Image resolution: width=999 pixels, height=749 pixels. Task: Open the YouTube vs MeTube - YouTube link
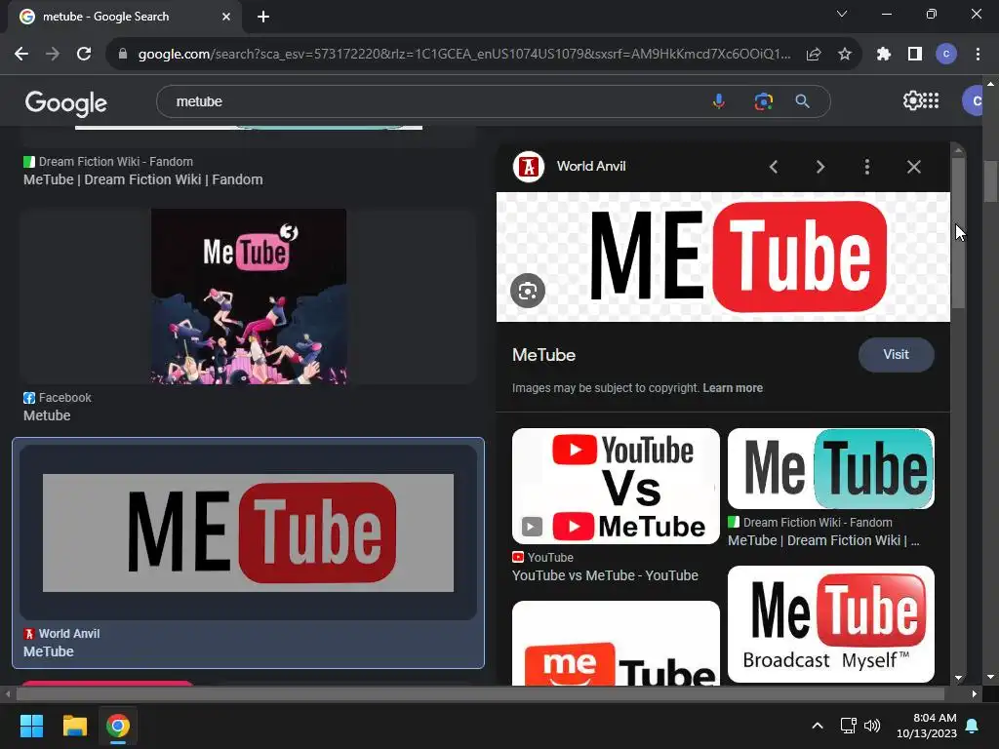point(605,575)
